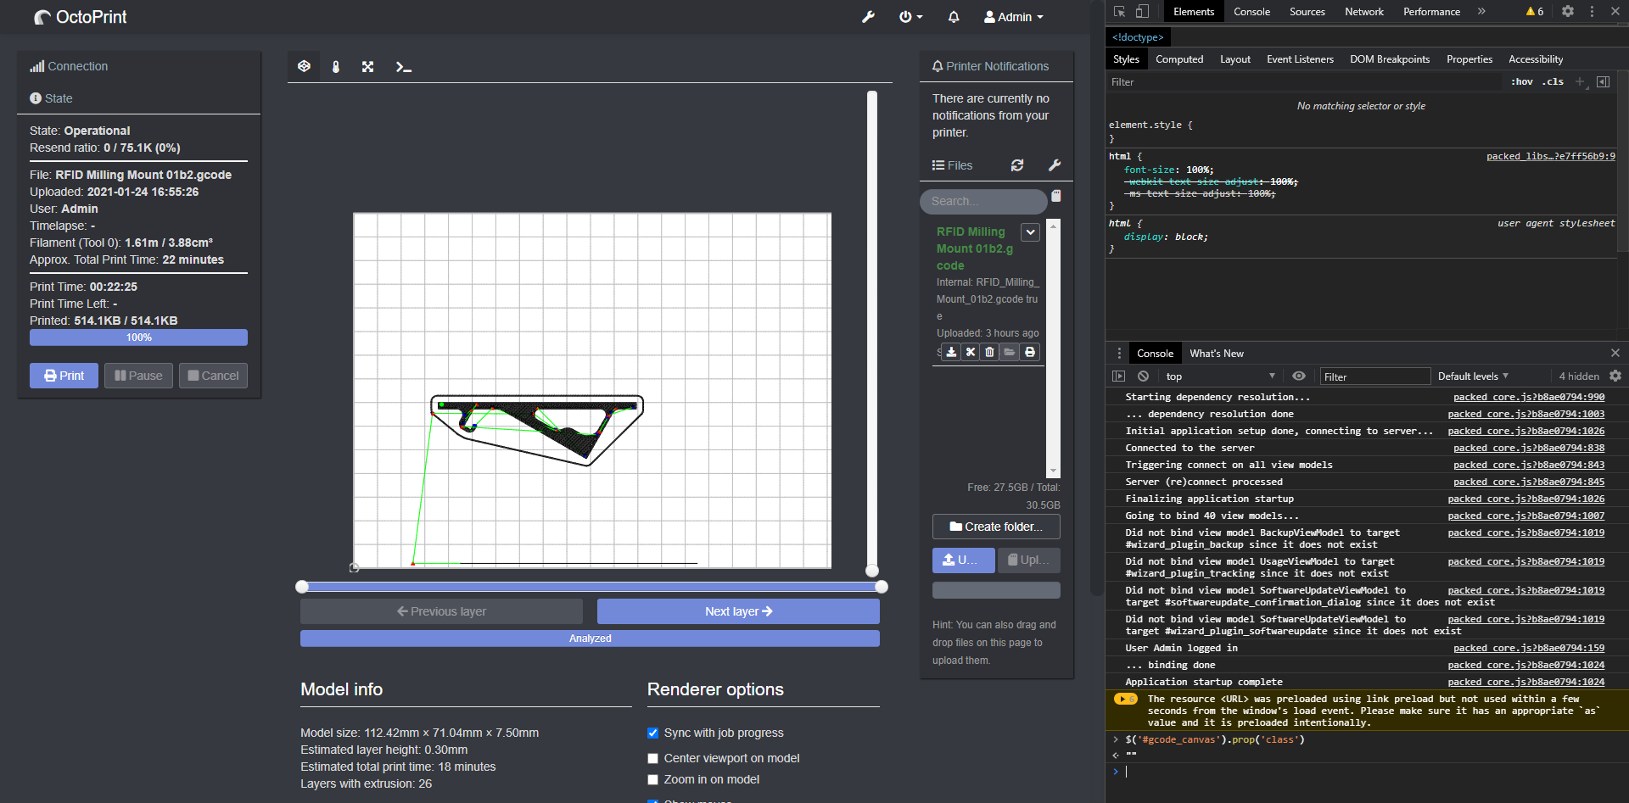This screenshot has height=803, width=1629.
Task: Download the RFID Milling Mount file
Action: pyautogui.click(x=951, y=352)
